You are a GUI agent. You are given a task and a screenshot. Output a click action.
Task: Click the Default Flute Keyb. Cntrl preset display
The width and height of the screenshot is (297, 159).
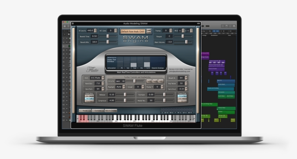coord(133,31)
